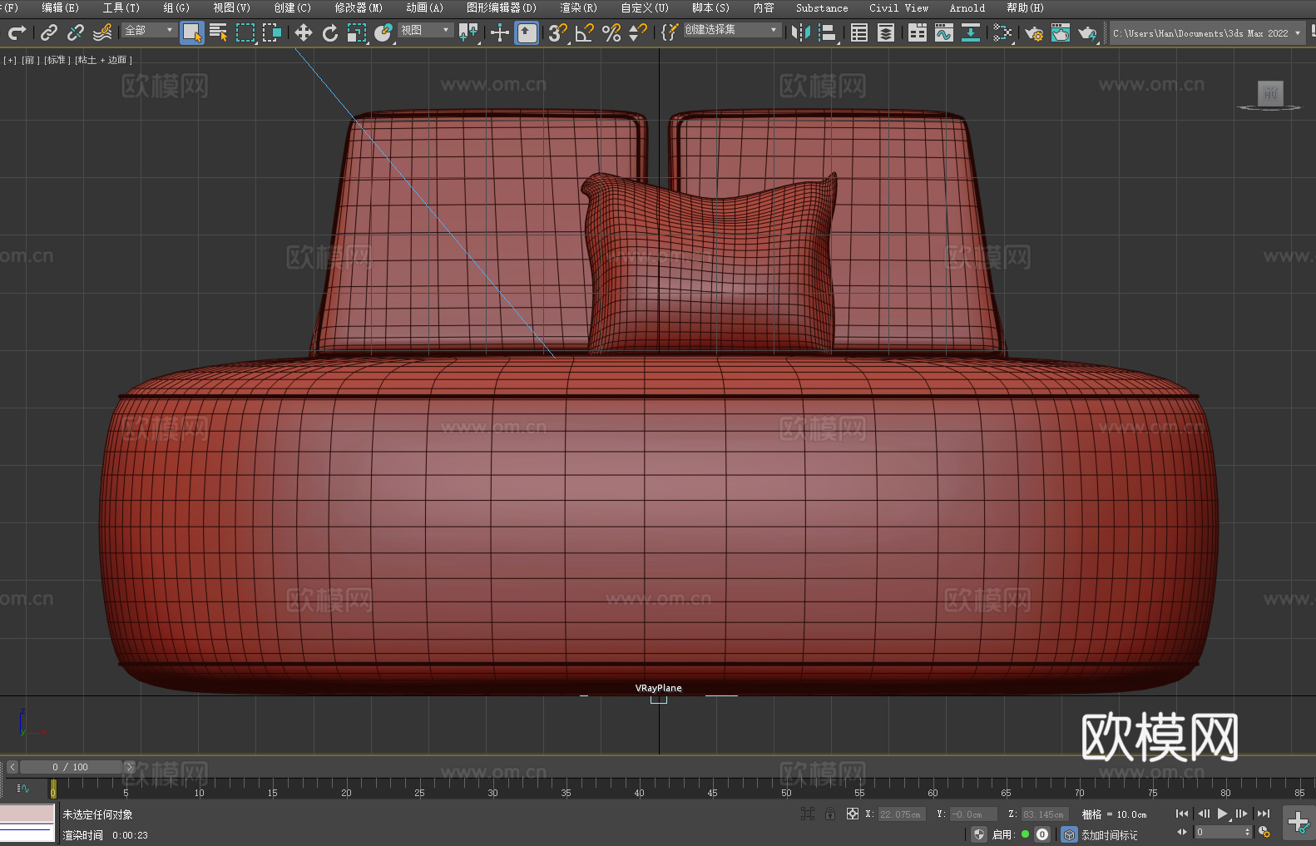
Task: Open the Material Editor node icon
Action: click(x=1002, y=32)
